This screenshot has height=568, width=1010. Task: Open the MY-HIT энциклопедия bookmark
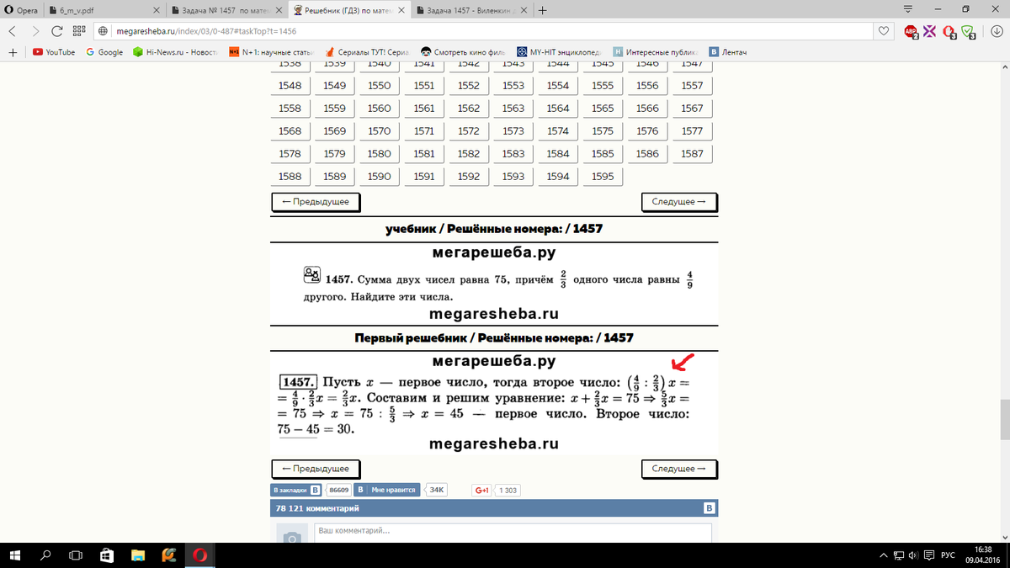[x=561, y=51]
